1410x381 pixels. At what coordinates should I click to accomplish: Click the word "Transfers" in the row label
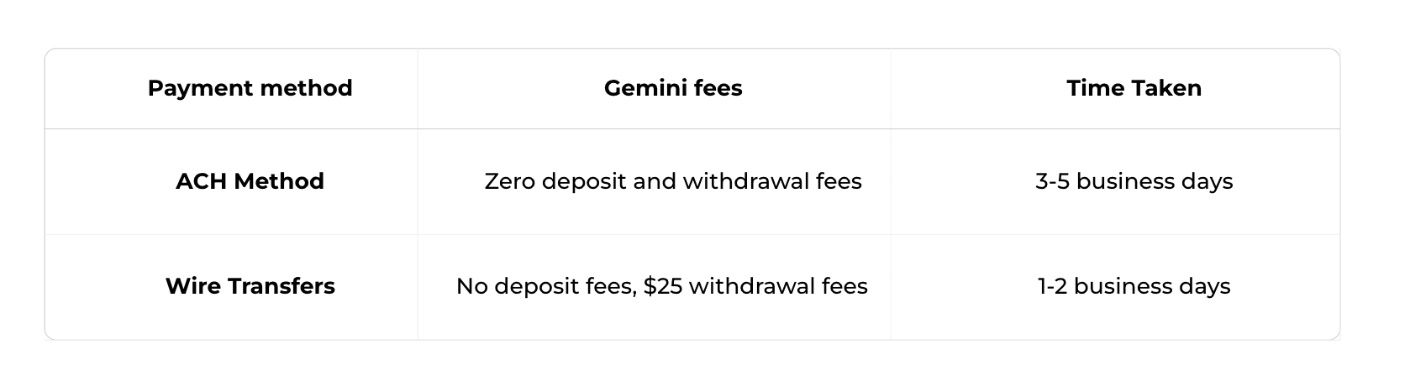[280, 286]
